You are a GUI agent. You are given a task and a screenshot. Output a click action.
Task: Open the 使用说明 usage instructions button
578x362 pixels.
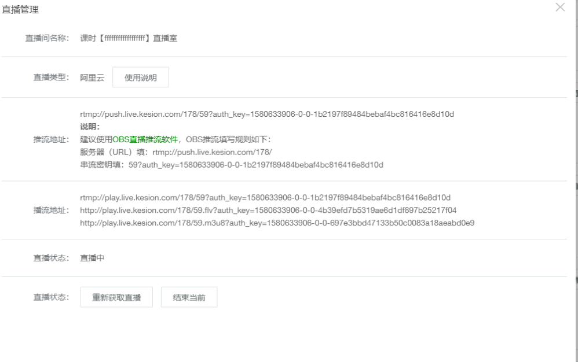[140, 77]
